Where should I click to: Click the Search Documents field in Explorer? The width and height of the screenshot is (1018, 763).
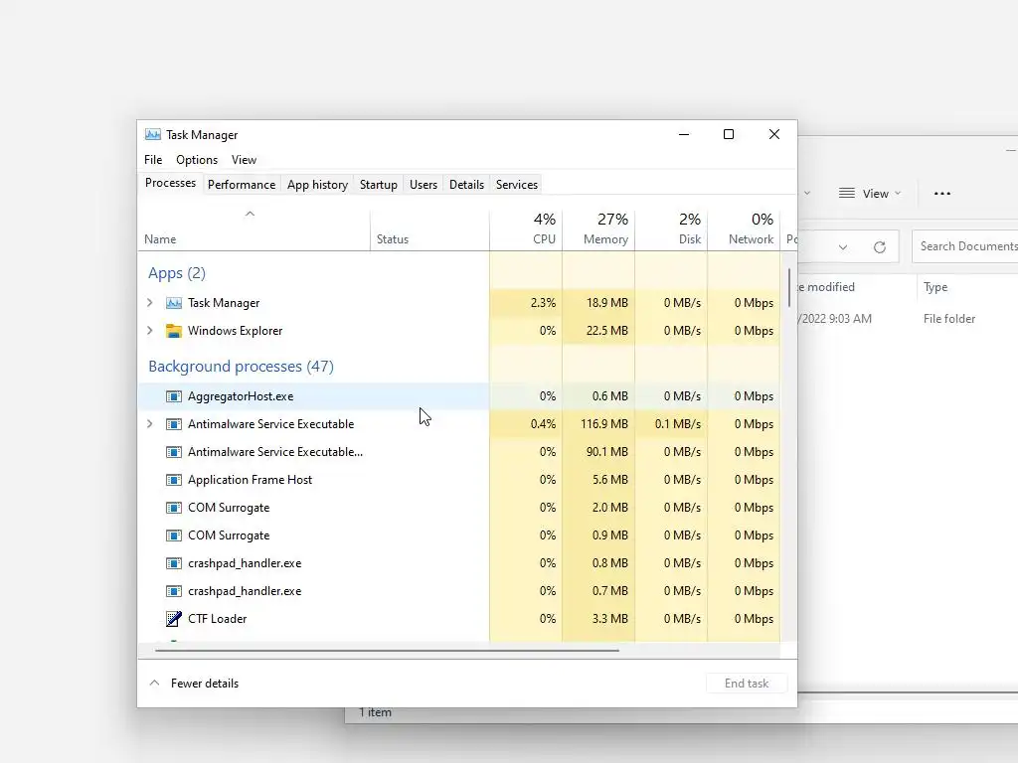(965, 246)
